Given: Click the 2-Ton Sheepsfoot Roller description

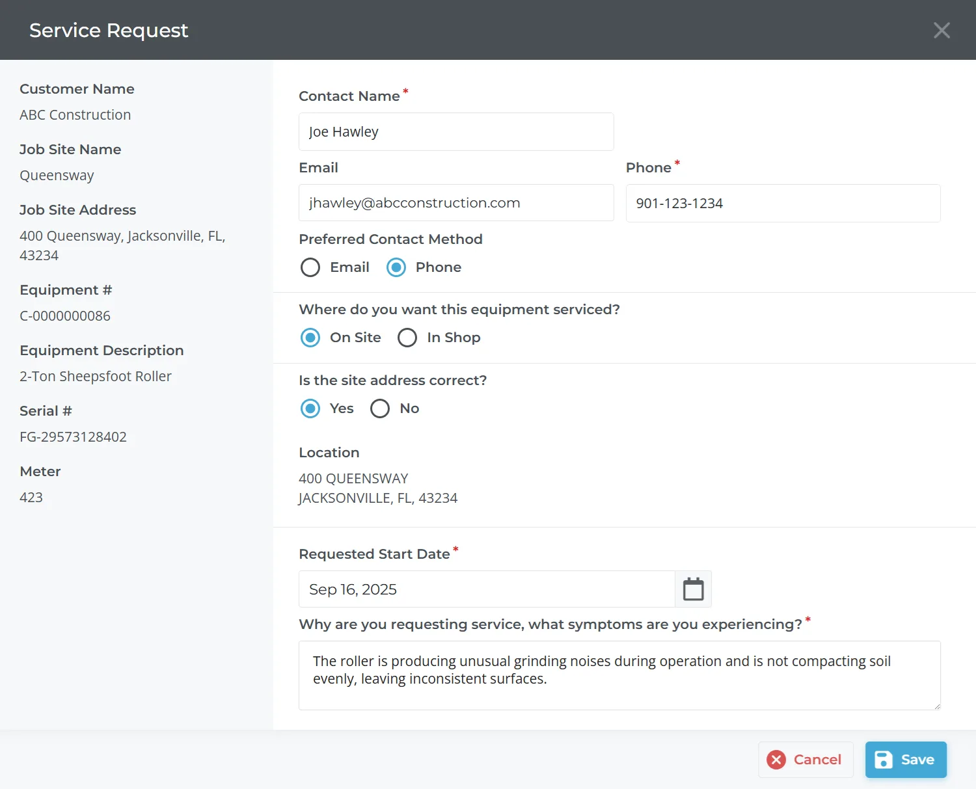Looking at the screenshot, I should [96, 377].
